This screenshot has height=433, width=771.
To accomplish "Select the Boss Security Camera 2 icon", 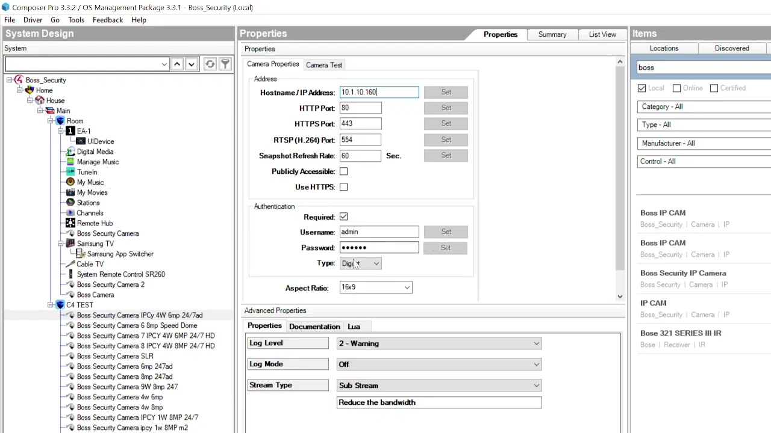I will (x=70, y=284).
